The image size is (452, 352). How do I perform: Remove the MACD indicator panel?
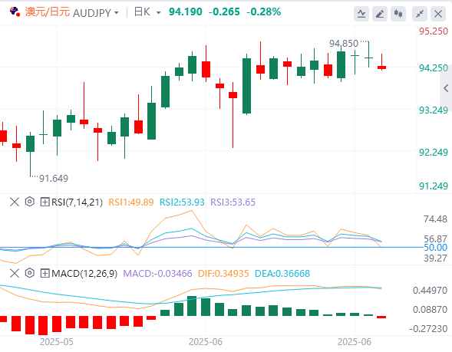click(x=15, y=273)
